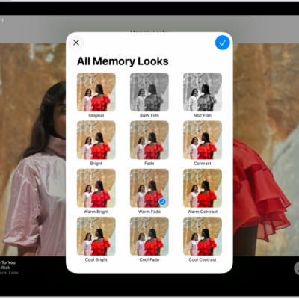Viewport: 299px width, 299px height.
Task: Confirm selection with the blue checkmark button
Action: 222,43
